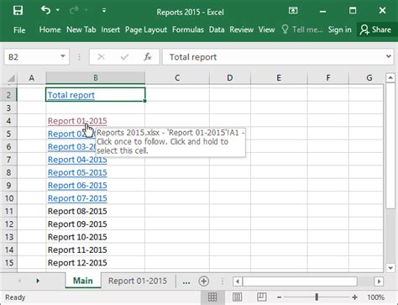
Task: Show more sheet tabs via ellipsis
Action: click(x=186, y=281)
